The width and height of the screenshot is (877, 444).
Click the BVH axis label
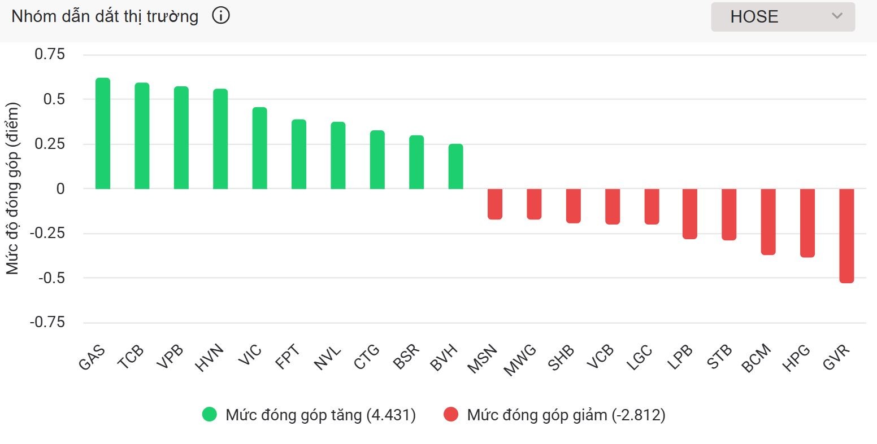pos(444,358)
